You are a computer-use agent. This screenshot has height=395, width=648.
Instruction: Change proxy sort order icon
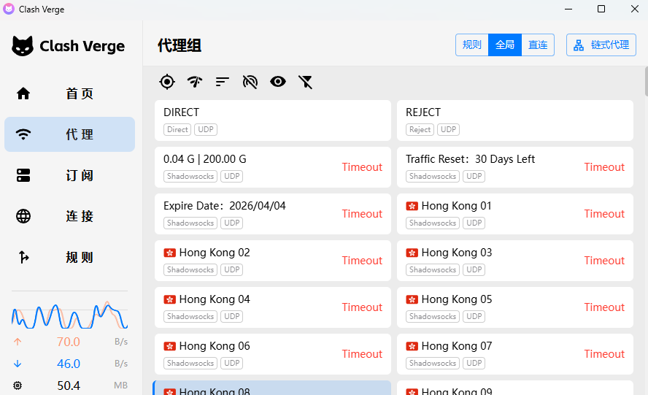click(x=223, y=82)
